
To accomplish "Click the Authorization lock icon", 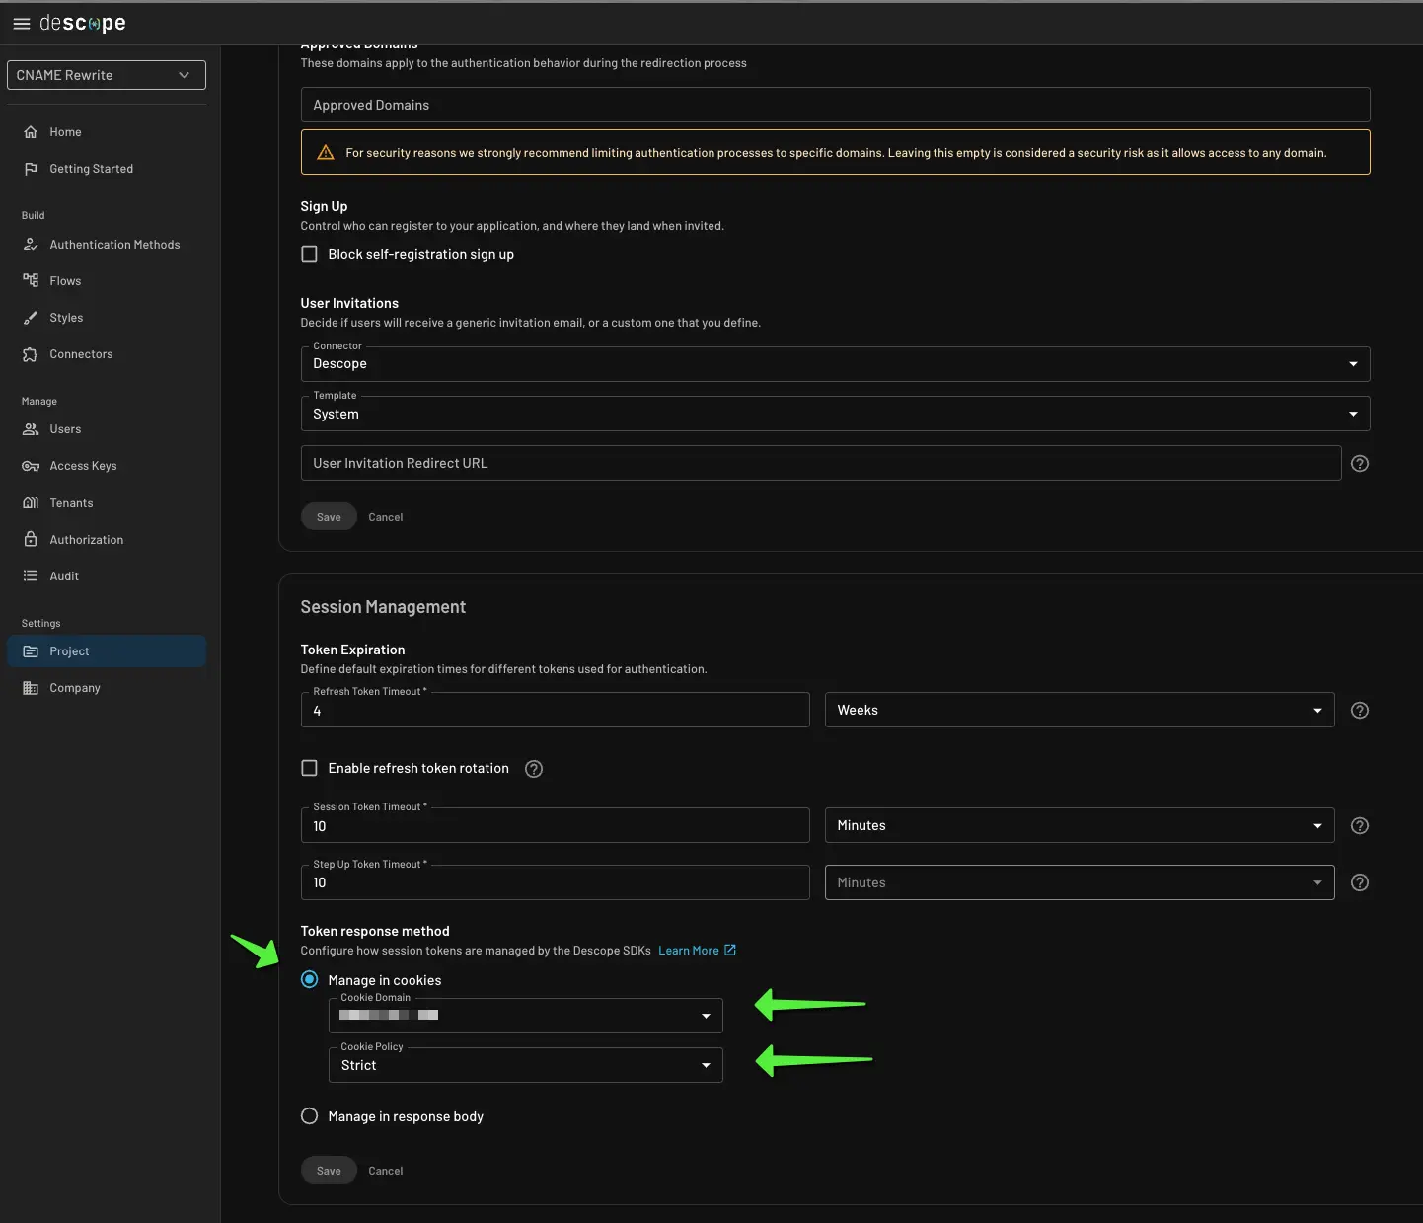I will pos(31,540).
